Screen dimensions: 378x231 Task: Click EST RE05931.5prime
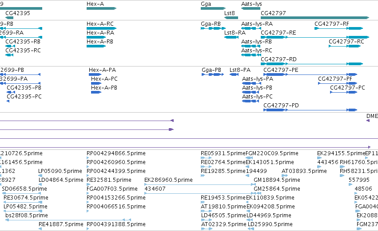tap(223, 153)
